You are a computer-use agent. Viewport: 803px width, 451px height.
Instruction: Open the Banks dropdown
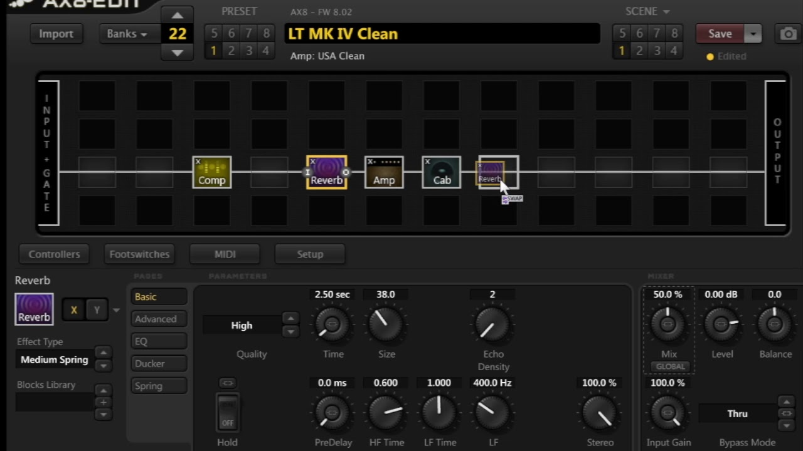(x=127, y=34)
